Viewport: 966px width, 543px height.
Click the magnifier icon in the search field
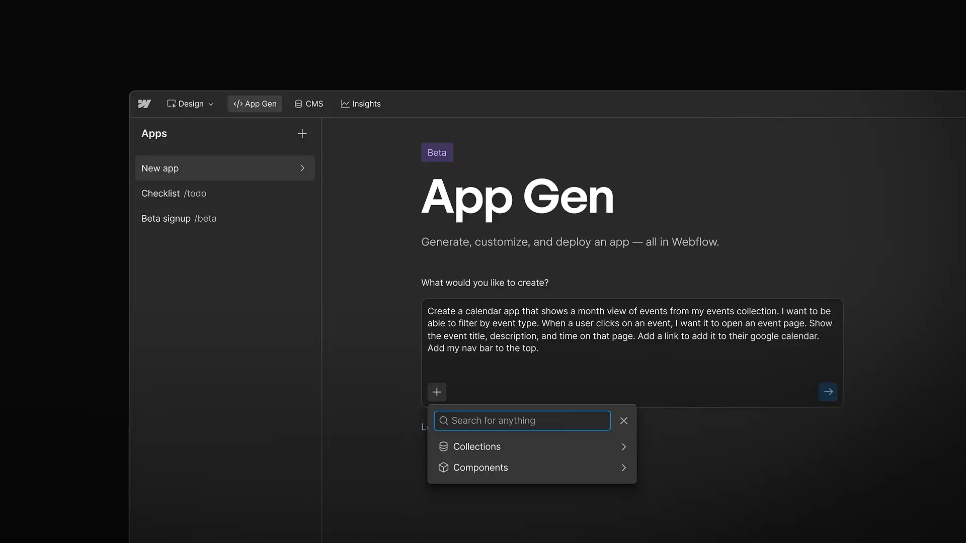444,421
